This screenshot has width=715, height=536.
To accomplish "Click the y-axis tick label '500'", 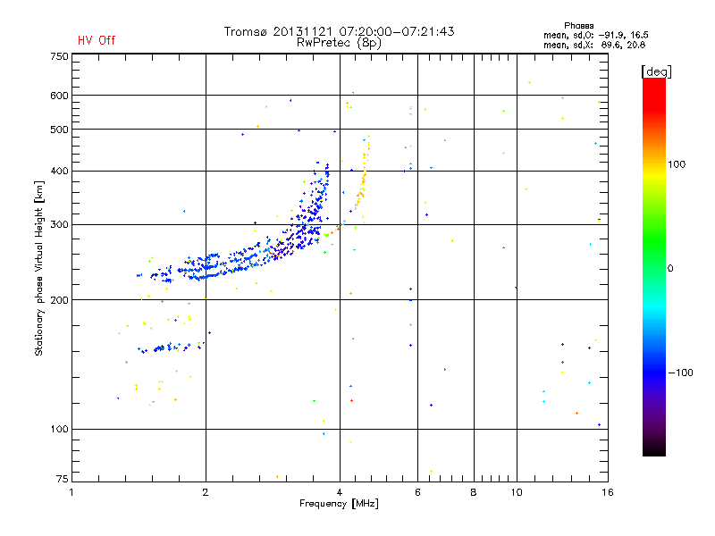I will click(59, 130).
